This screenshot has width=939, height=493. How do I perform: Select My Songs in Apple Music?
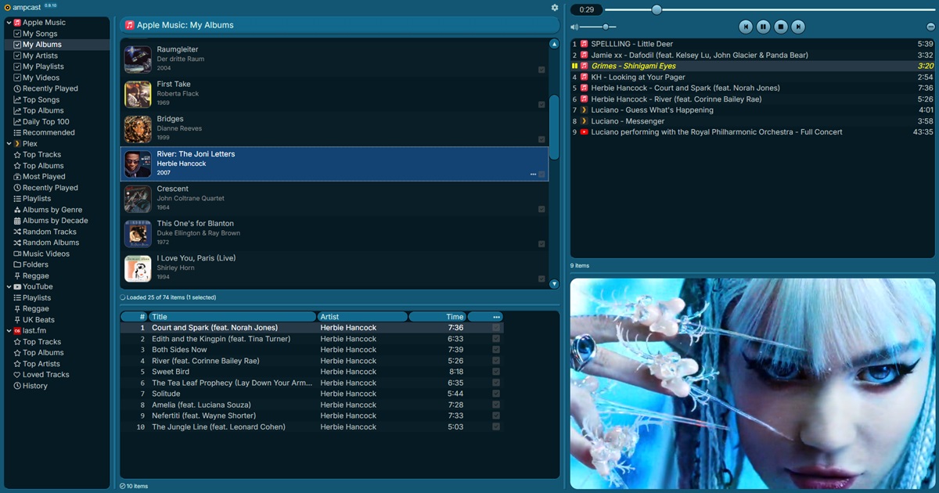(x=40, y=34)
